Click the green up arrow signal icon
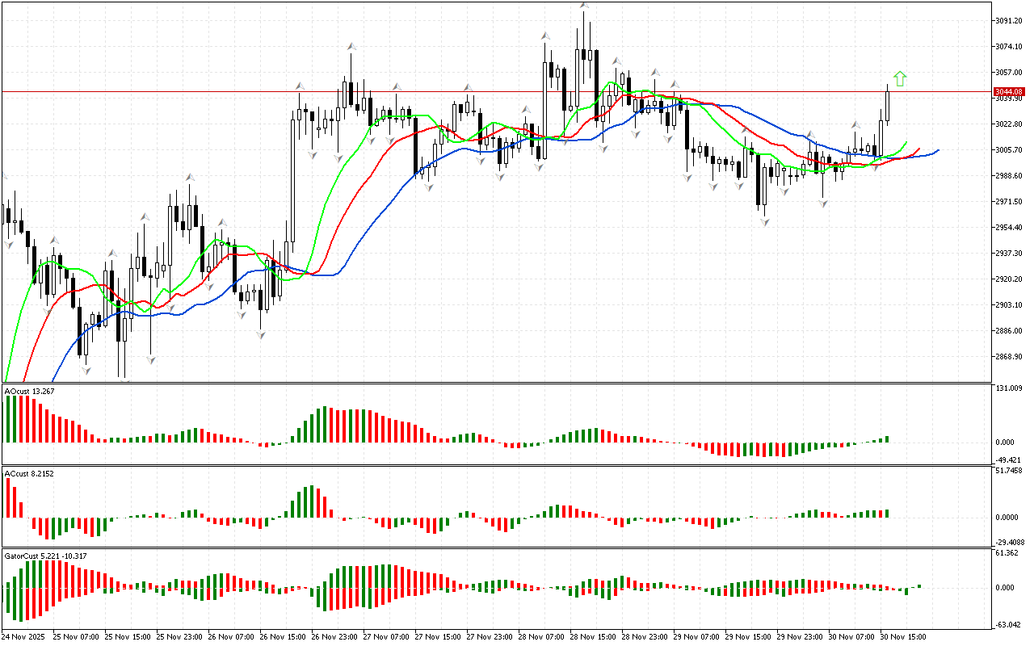Image resolution: width=1034 pixels, height=646 pixels. tap(900, 78)
